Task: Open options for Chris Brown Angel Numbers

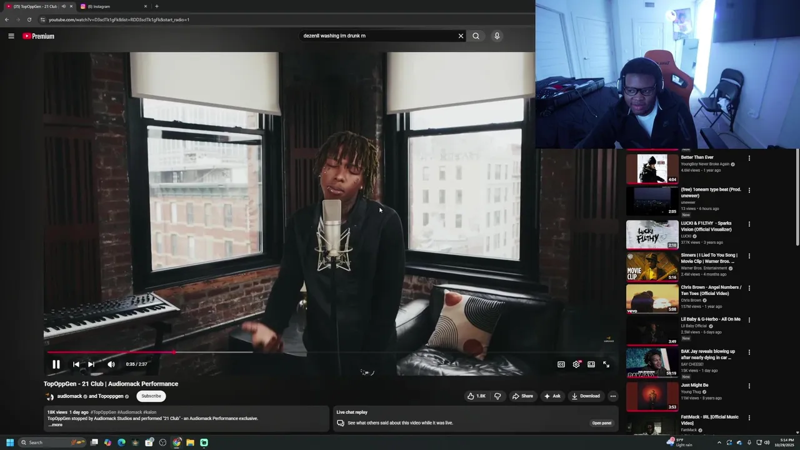Action: (x=749, y=288)
